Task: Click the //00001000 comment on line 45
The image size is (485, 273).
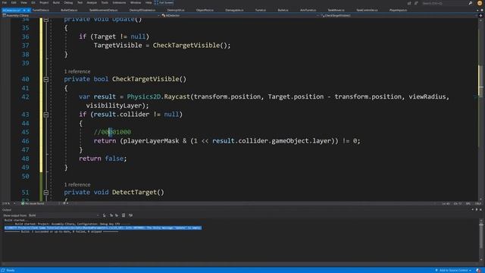Action: (112, 132)
